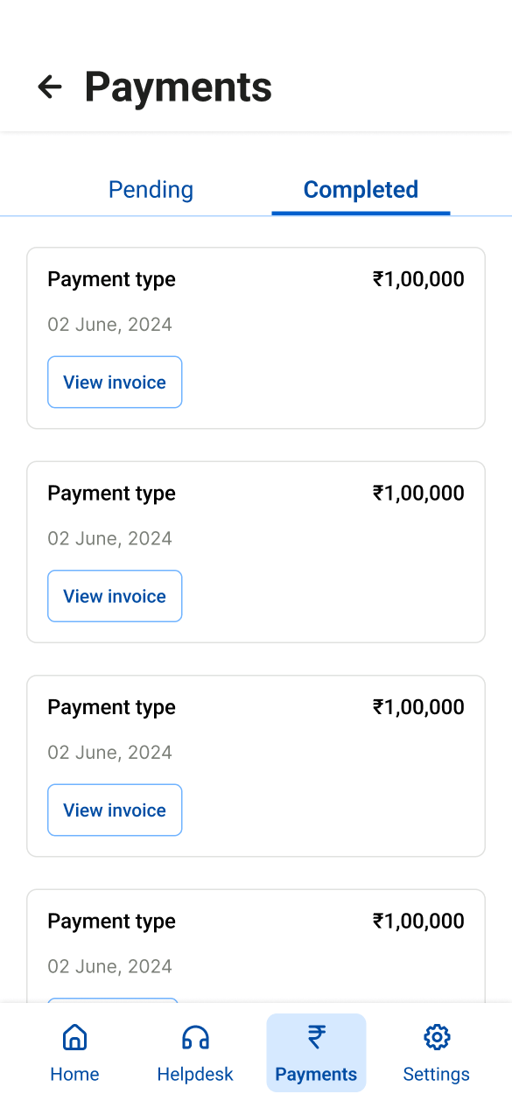Tap the Payments label in bottom navigation
The image size is (512, 1108).
[x=316, y=1075]
